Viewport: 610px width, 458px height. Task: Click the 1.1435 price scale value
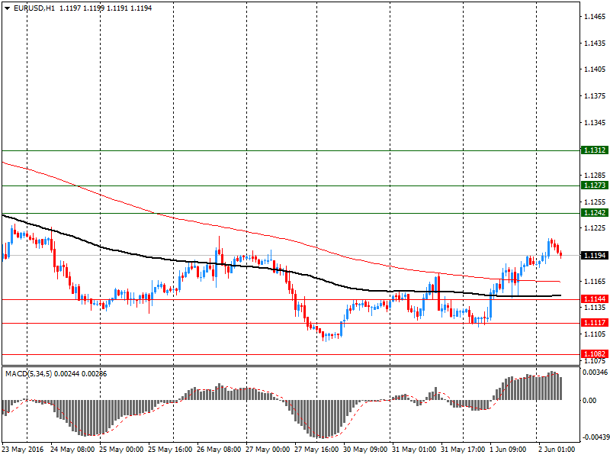coord(595,44)
